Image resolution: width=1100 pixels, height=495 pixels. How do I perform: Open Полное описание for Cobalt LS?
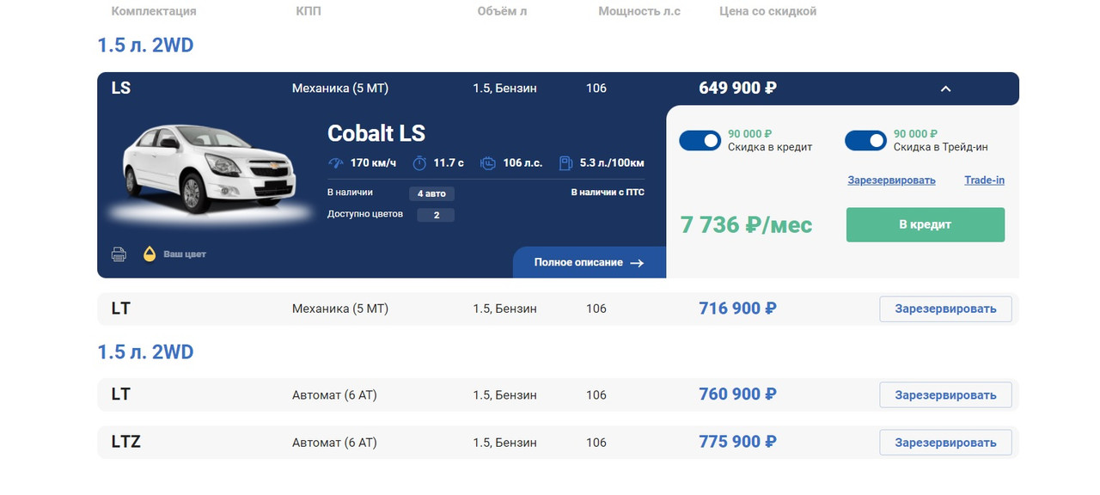click(589, 262)
